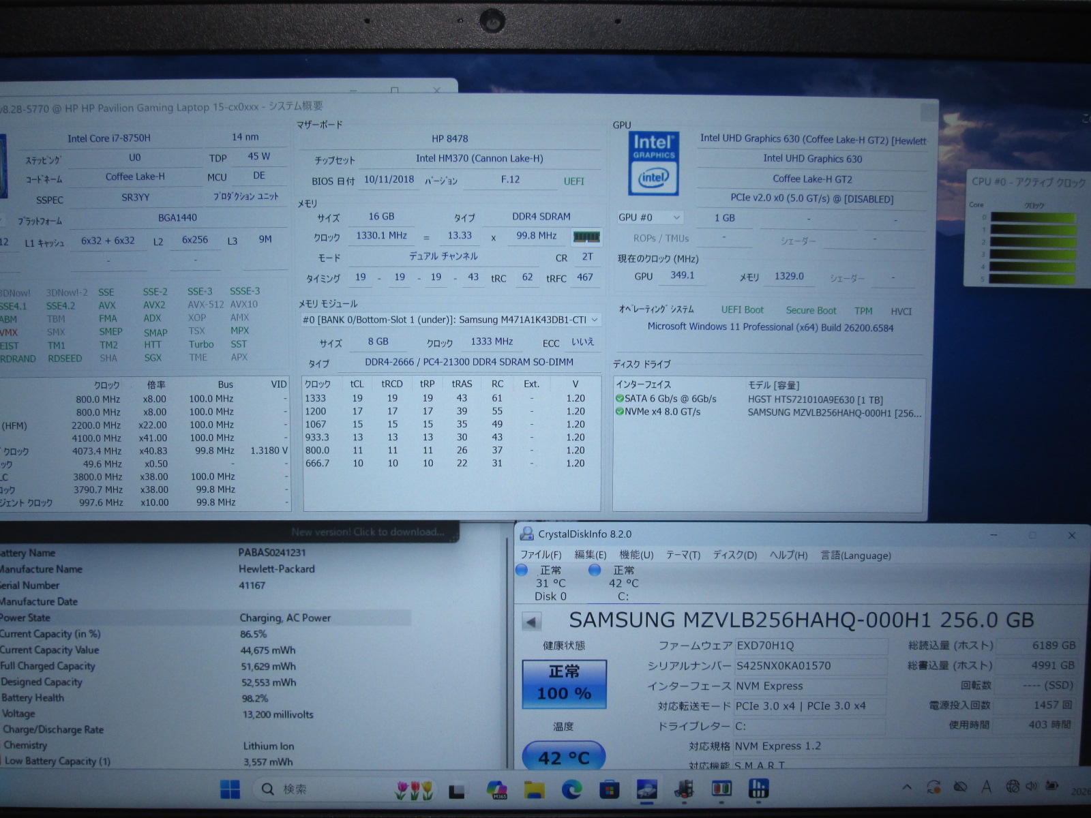Toggle the volume icon in system tray
1091x818 pixels.
pyautogui.click(x=1031, y=787)
